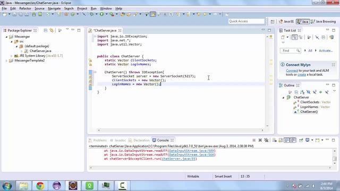
Task: Toggle Mark Occurrences in the main toolbar
Action: (x=153, y=14)
